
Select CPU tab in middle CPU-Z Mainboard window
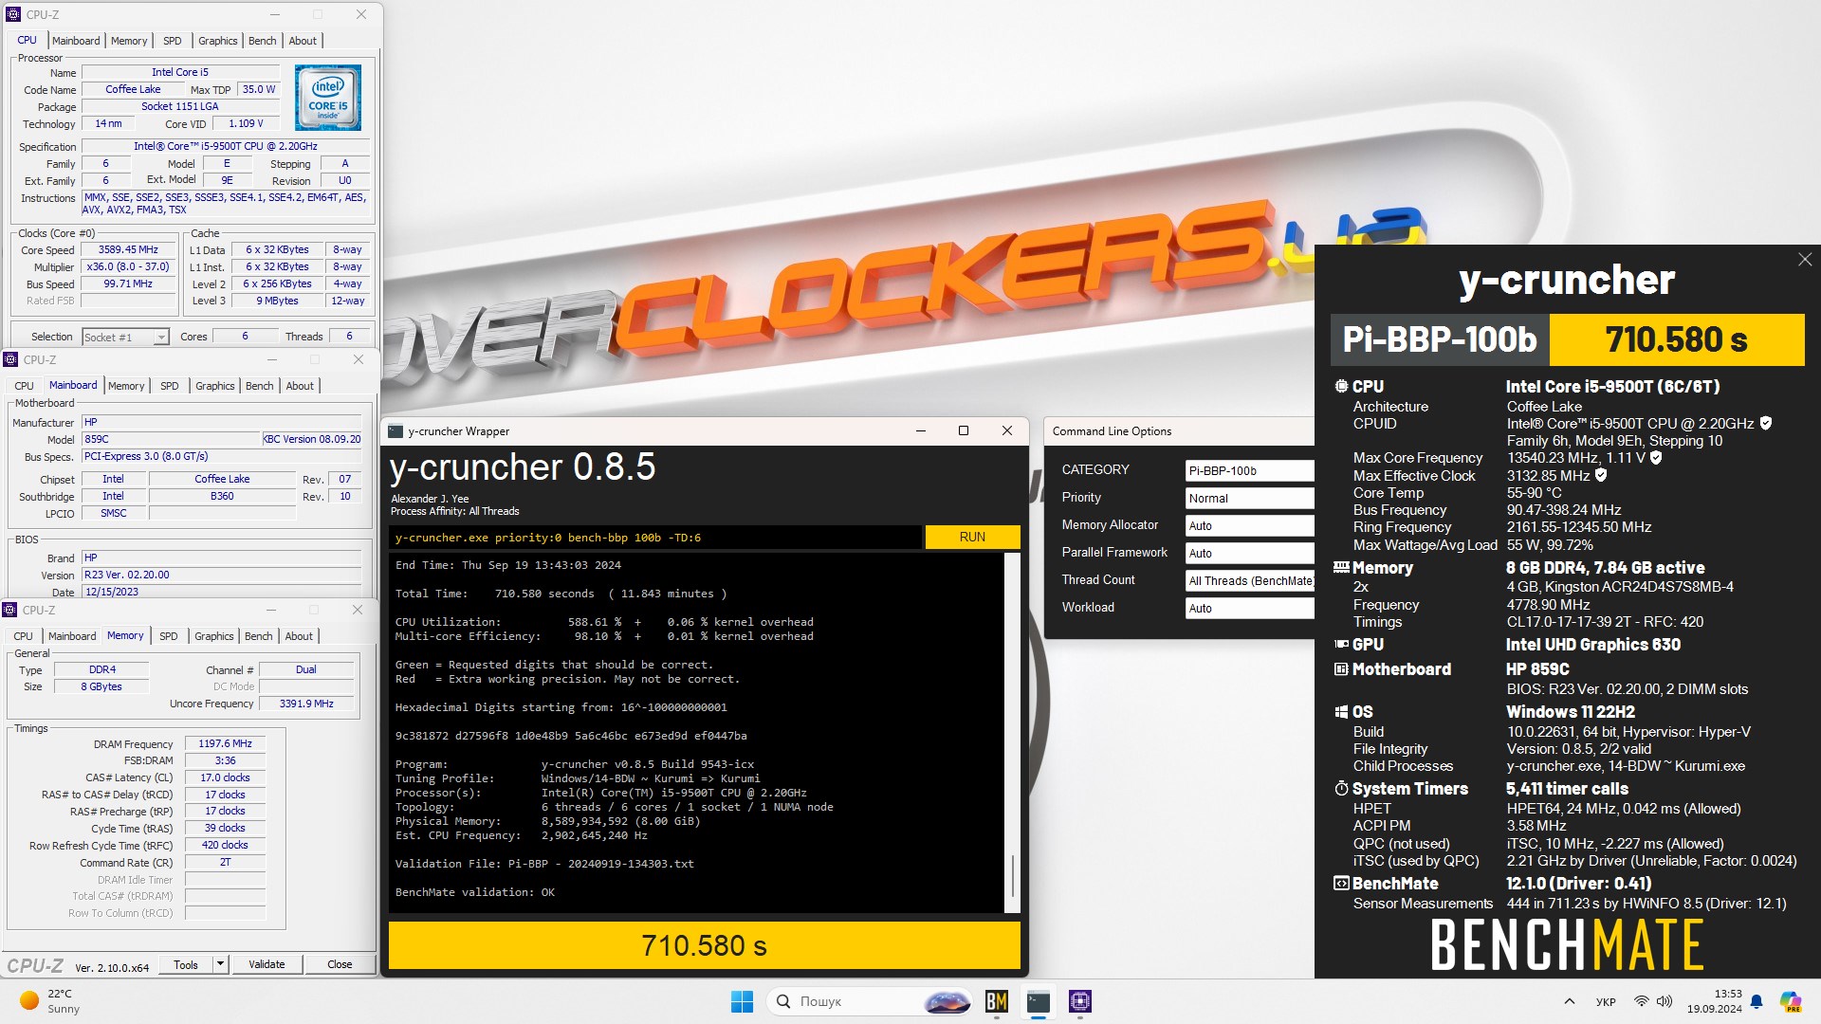coord(24,386)
